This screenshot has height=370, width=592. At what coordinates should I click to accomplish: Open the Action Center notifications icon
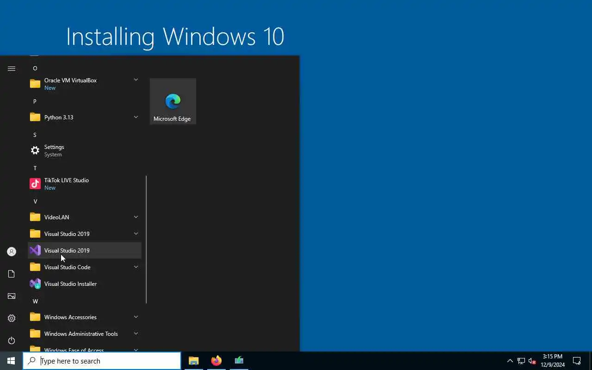577,361
